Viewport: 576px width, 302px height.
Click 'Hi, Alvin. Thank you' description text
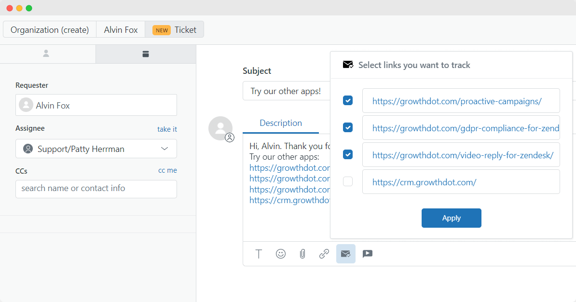290,146
